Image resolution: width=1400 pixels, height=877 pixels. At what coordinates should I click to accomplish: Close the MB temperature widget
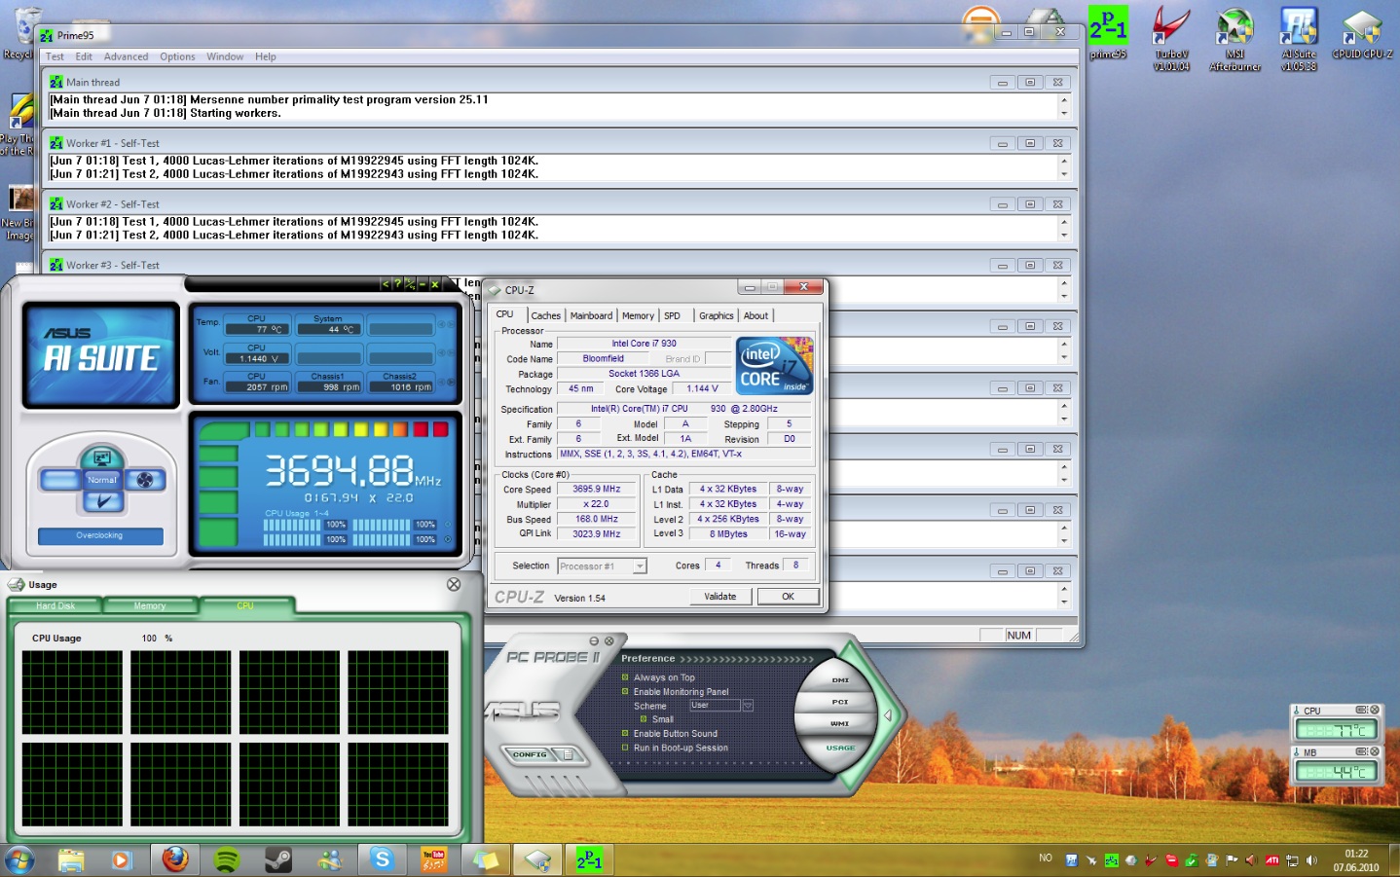pyautogui.click(x=1375, y=751)
